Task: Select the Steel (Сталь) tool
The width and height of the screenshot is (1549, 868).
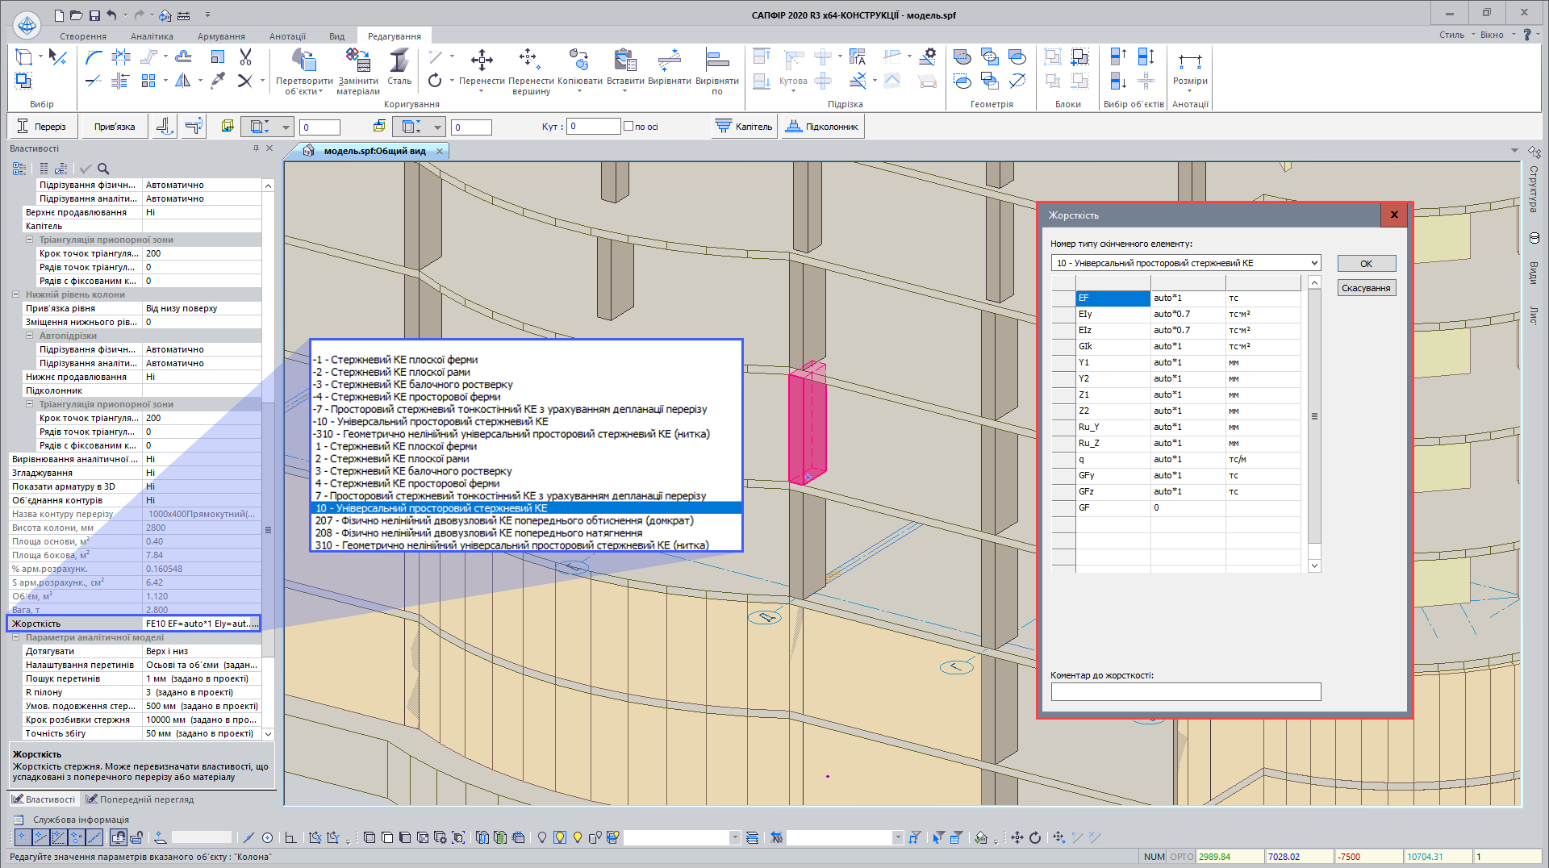Action: [399, 61]
